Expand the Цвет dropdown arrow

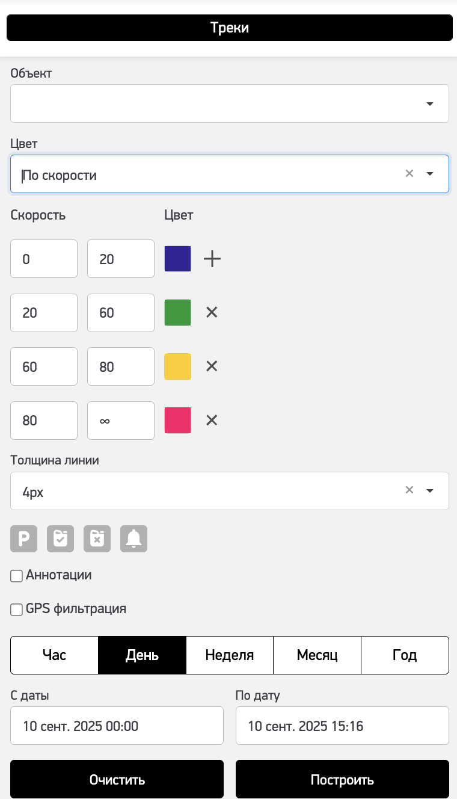pyautogui.click(x=430, y=174)
